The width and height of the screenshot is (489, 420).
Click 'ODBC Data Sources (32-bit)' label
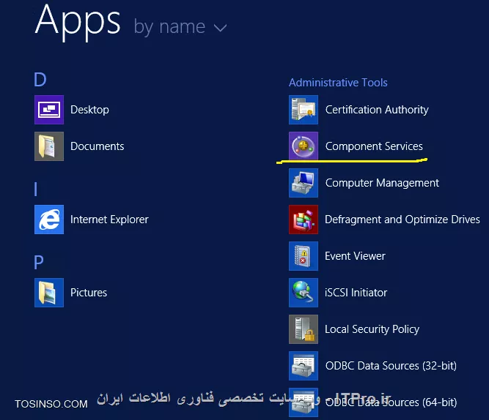coord(391,366)
